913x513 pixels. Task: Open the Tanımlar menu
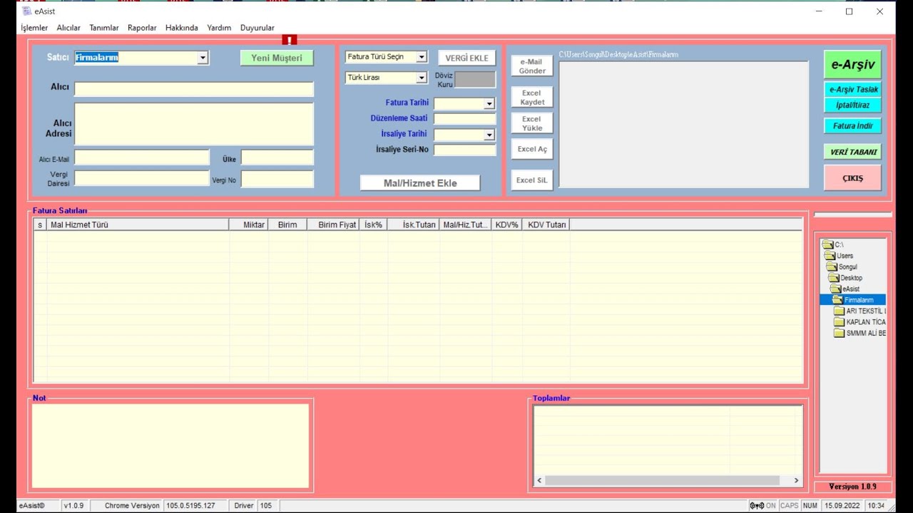(x=104, y=28)
